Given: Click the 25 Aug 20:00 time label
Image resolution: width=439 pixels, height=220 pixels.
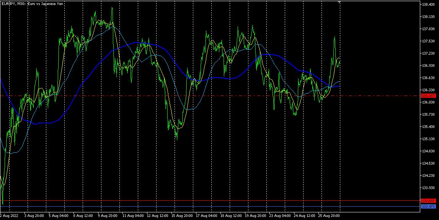Looking at the screenshot, I should [x=329, y=216].
